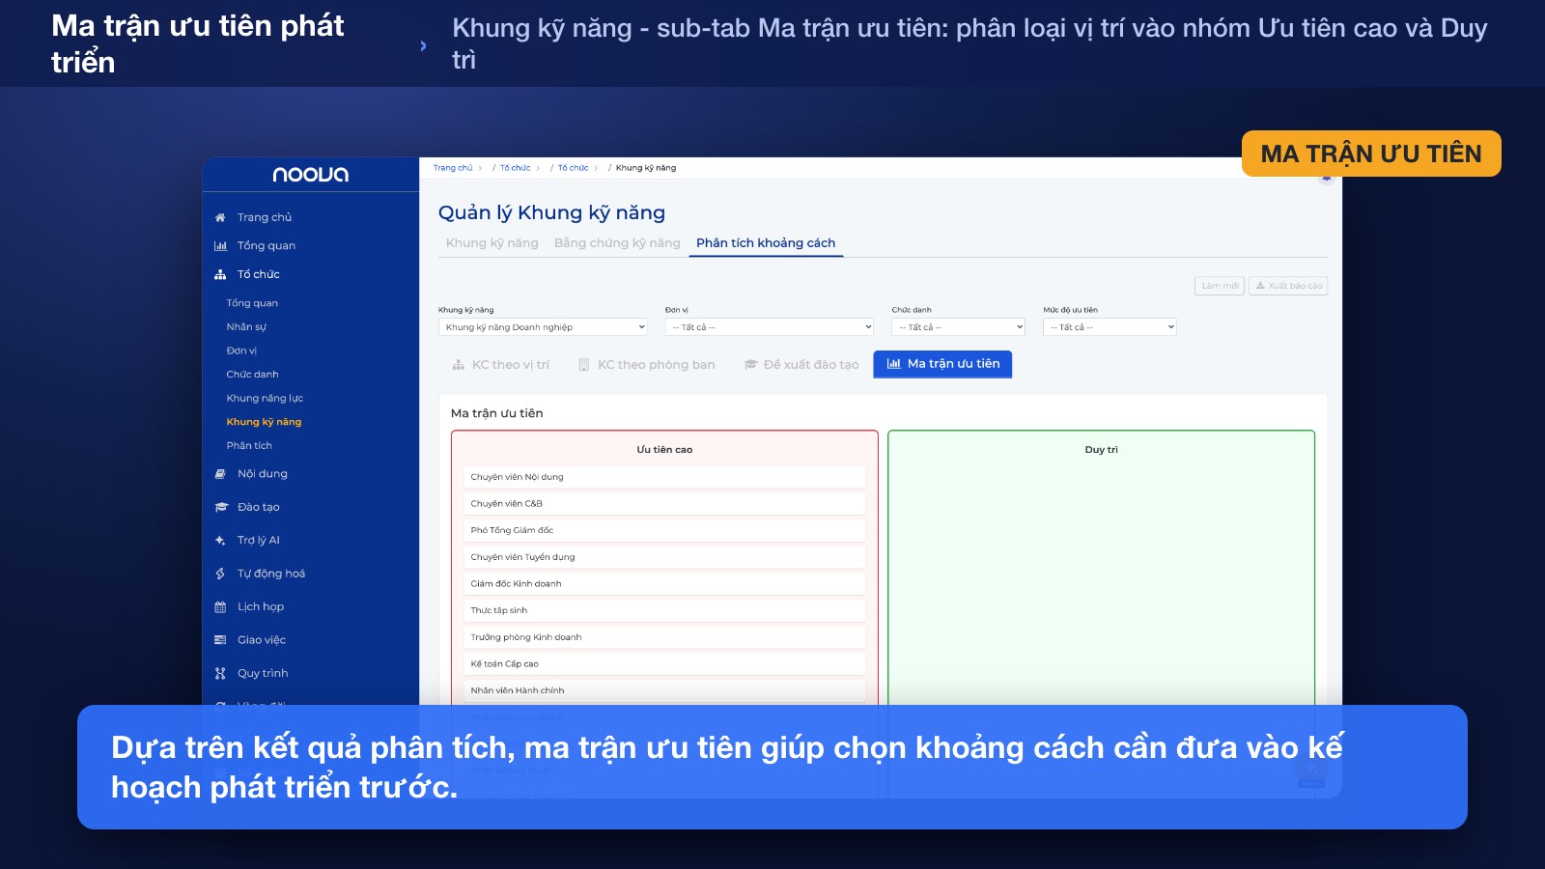This screenshot has height=869, width=1545.
Task: Click the Đề xuất đào tạo cap icon
Action: (750, 365)
